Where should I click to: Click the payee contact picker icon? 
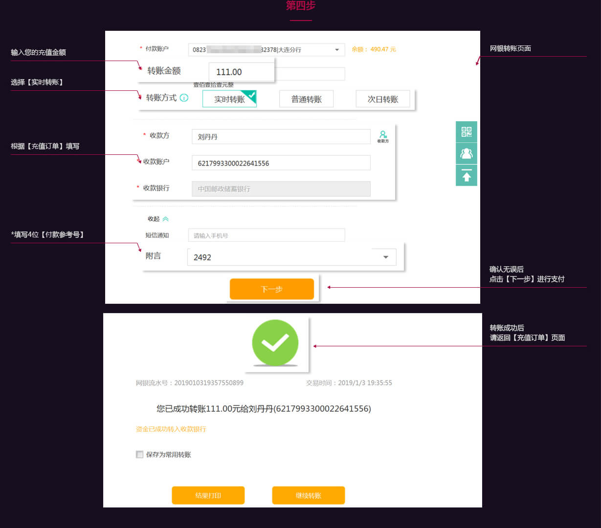tap(383, 136)
